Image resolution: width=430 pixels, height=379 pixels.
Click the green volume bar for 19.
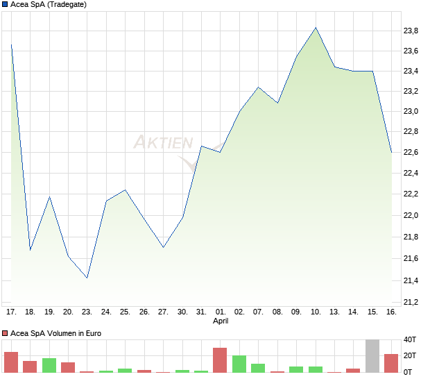point(49,365)
